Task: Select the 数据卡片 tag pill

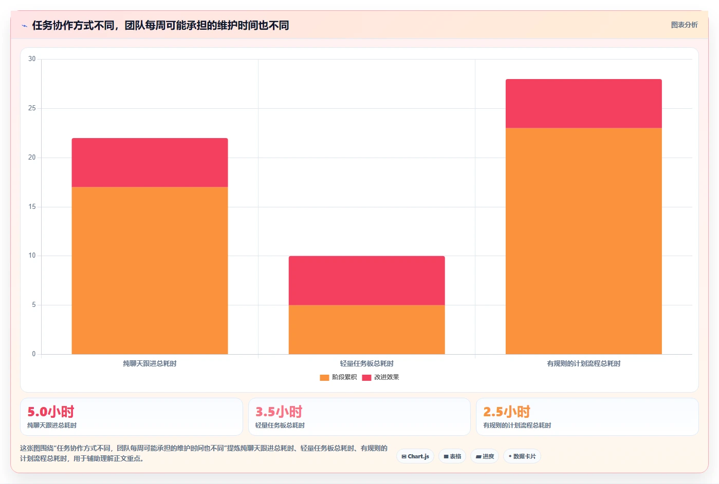Action: [x=522, y=456]
